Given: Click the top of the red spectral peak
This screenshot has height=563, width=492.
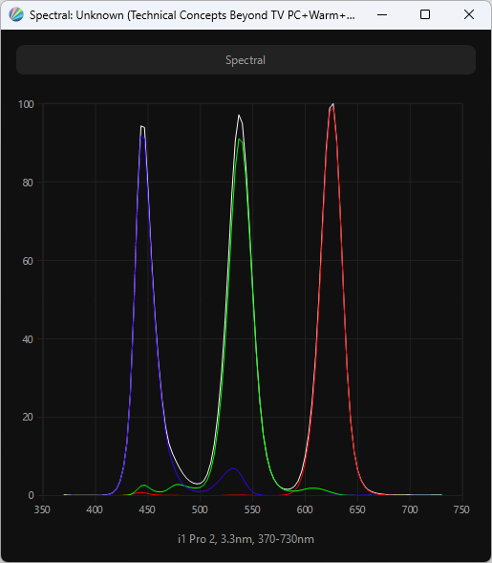Looking at the screenshot, I should (332, 107).
